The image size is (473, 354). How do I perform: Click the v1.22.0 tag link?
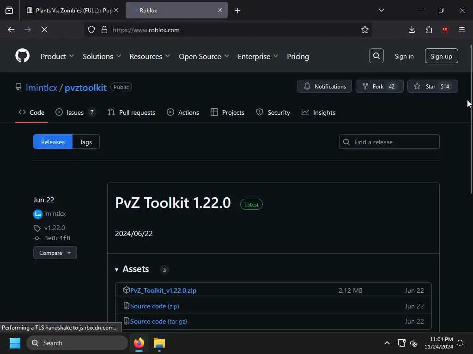[x=55, y=228]
